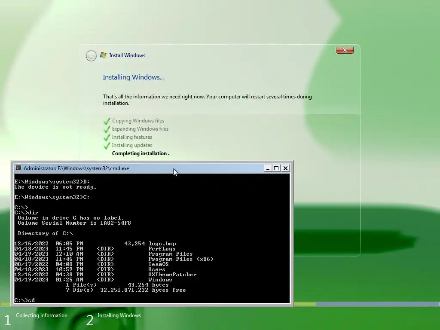The image size is (440, 330).
Task: Click the Installing Windows step 2 label
Action: tap(119, 315)
